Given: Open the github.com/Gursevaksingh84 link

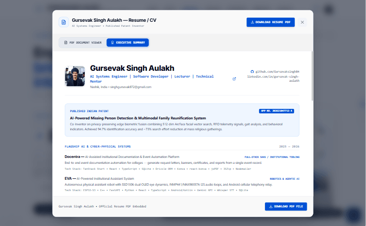Looking at the screenshot, I should tap(277, 72).
